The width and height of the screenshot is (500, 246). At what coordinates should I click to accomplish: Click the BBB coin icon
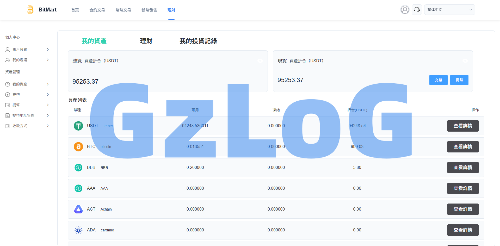[x=78, y=168]
